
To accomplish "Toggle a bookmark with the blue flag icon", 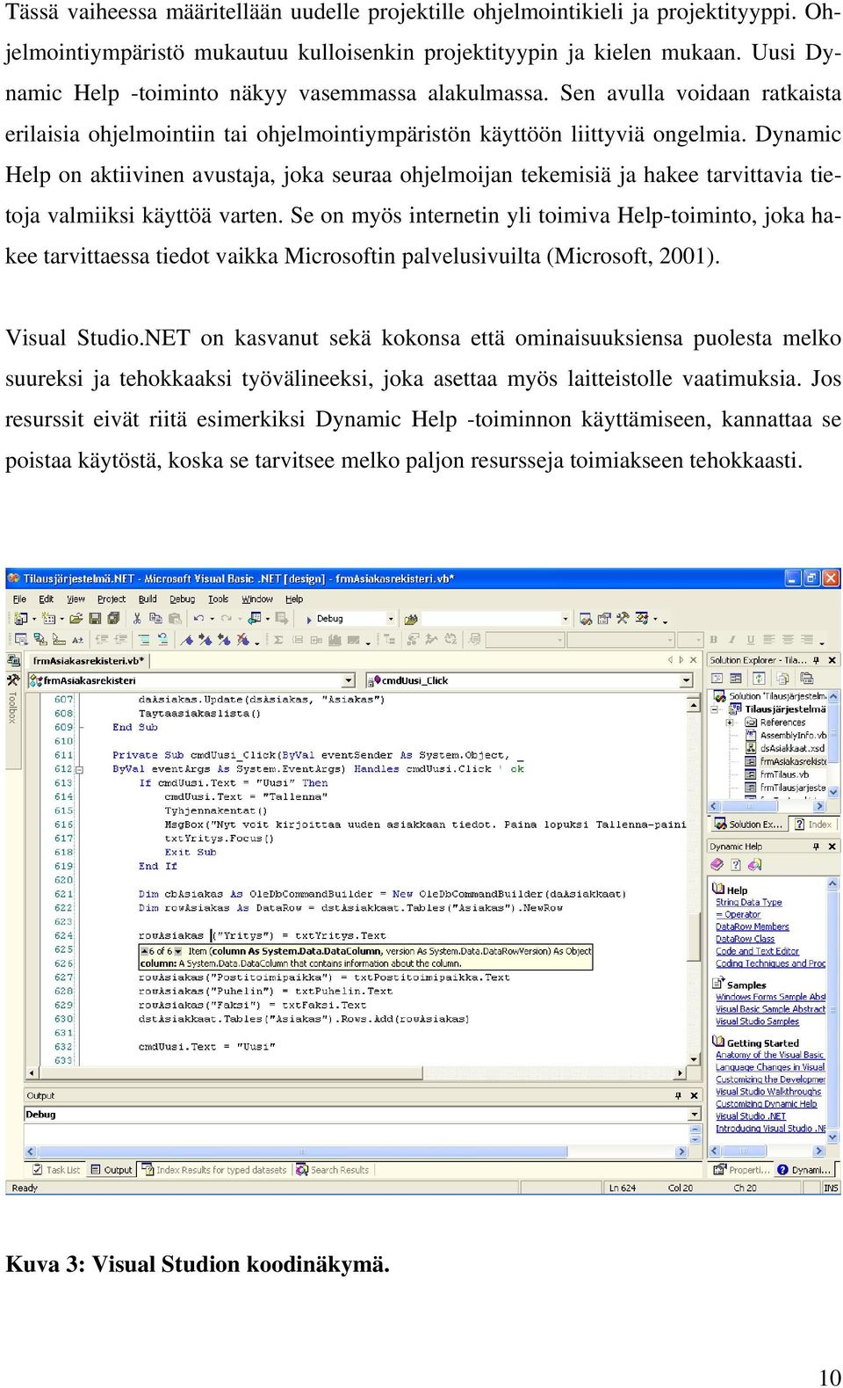I will (x=187, y=640).
